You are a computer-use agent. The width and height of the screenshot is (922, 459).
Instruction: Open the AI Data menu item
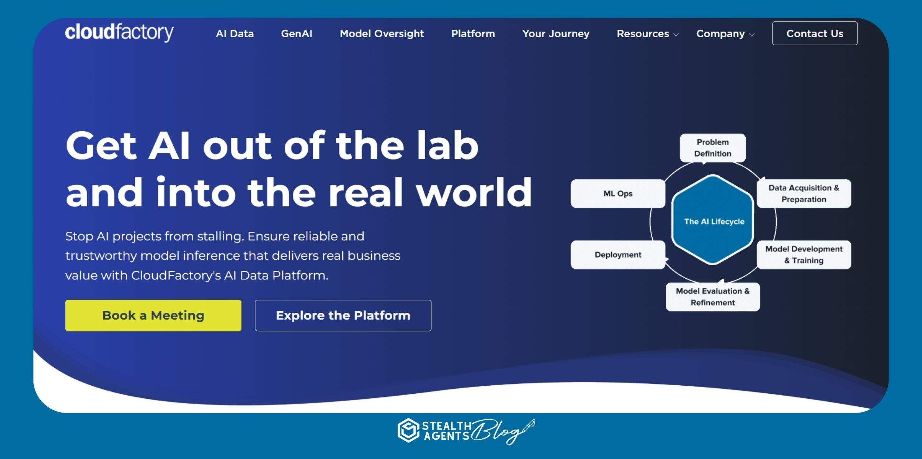(235, 34)
